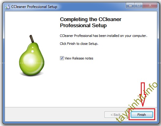This screenshot has height=126, width=161.
Task: Close the setup window with the X button
Action: pos(150,5)
